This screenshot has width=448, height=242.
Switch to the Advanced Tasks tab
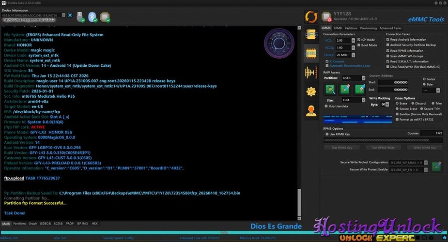coord(390,28)
